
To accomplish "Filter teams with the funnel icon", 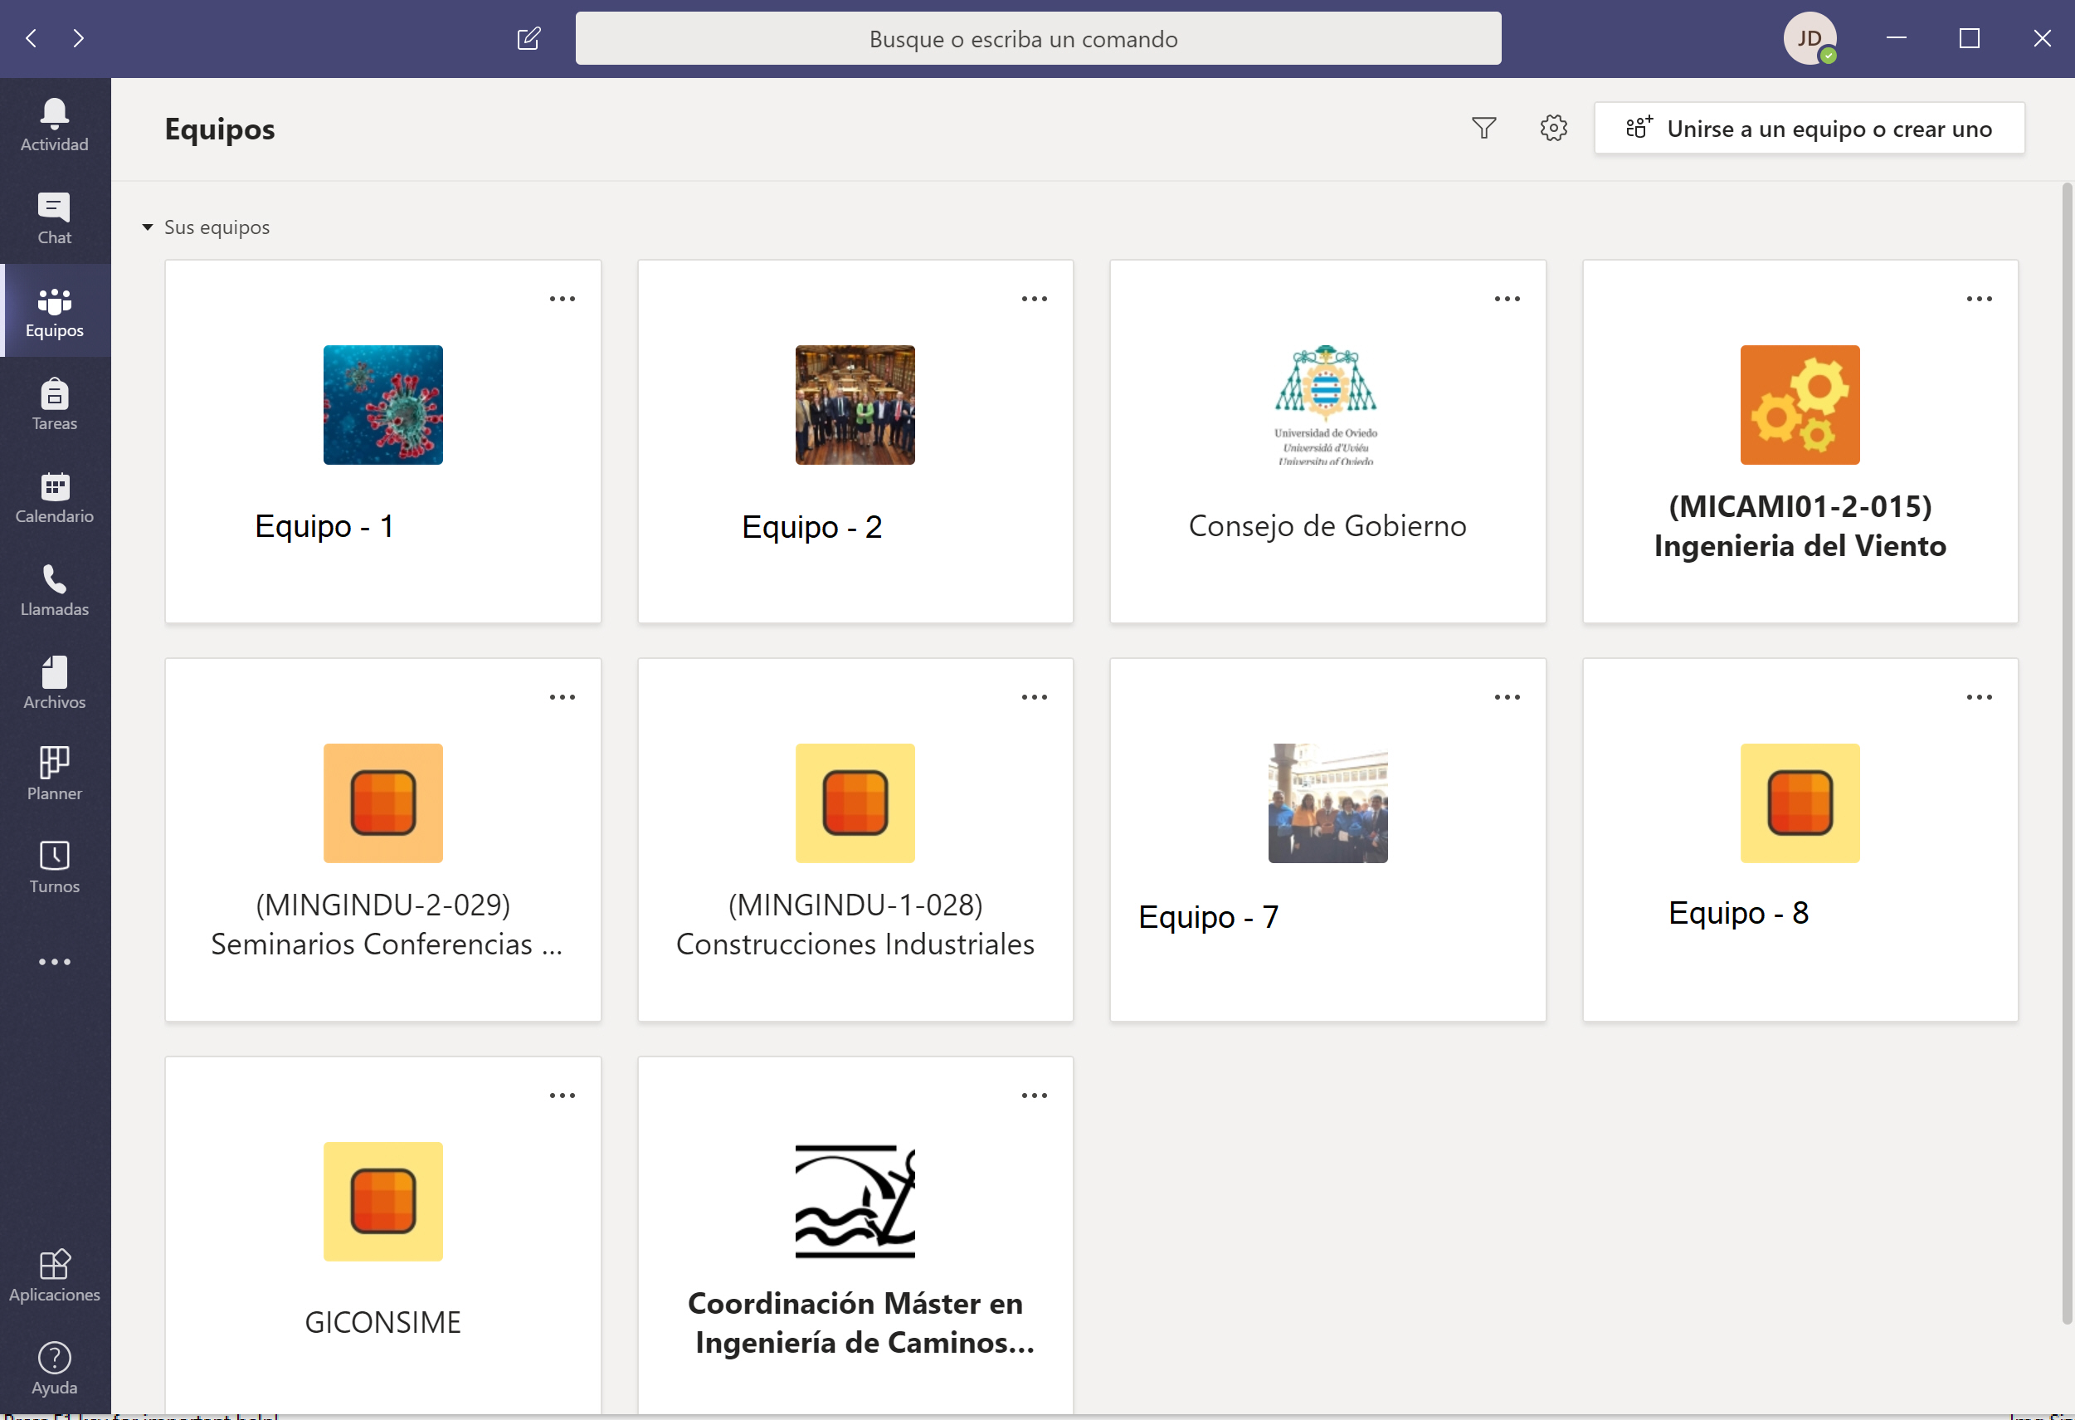I will point(1483,128).
